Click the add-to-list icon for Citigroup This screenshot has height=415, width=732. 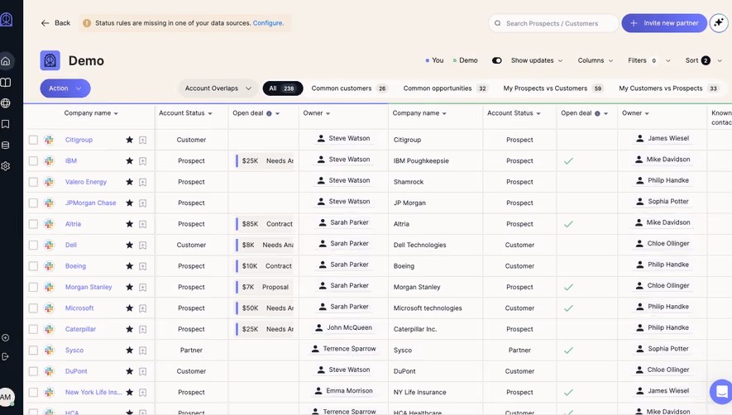click(143, 140)
